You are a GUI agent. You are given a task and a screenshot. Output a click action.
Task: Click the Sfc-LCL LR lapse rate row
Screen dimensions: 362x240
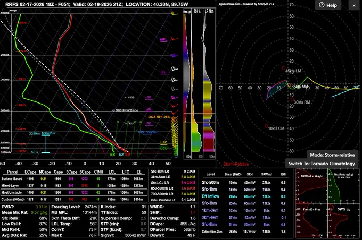[173, 183]
